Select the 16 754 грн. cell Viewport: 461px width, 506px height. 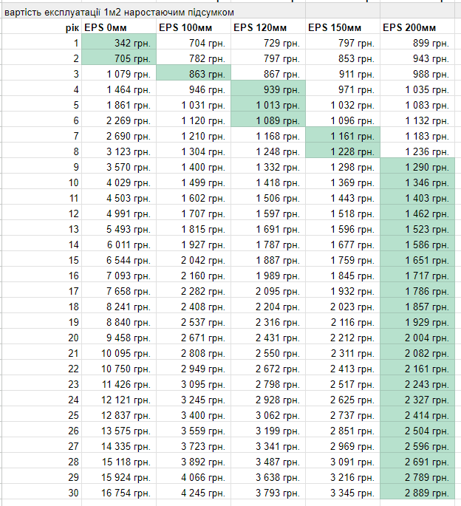(119, 493)
